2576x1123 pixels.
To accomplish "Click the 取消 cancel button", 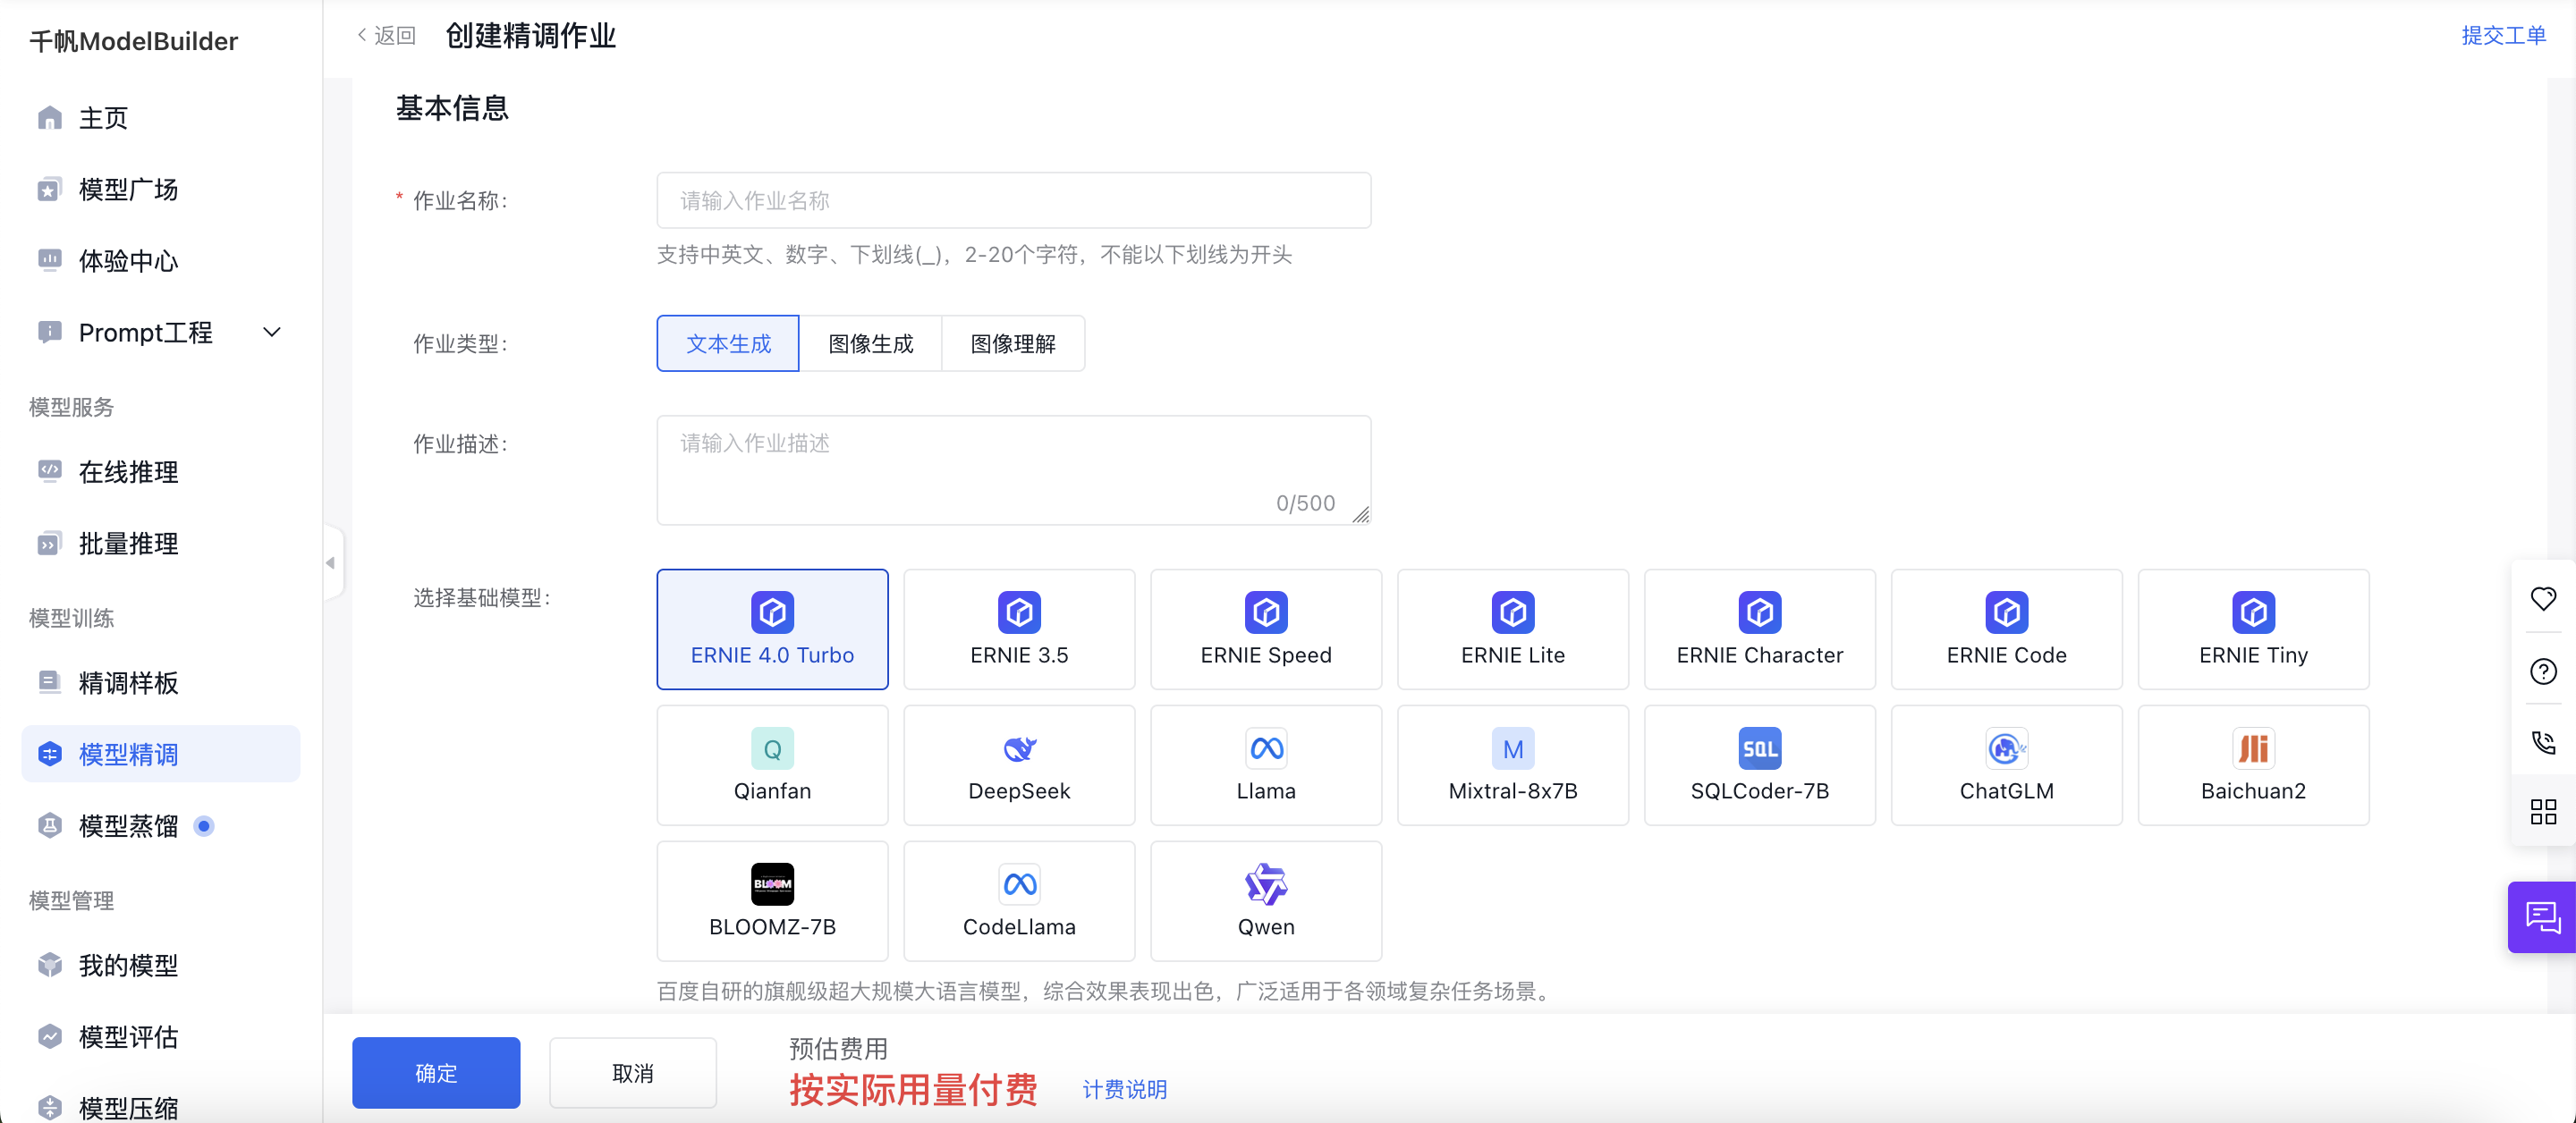I will pos(632,1072).
